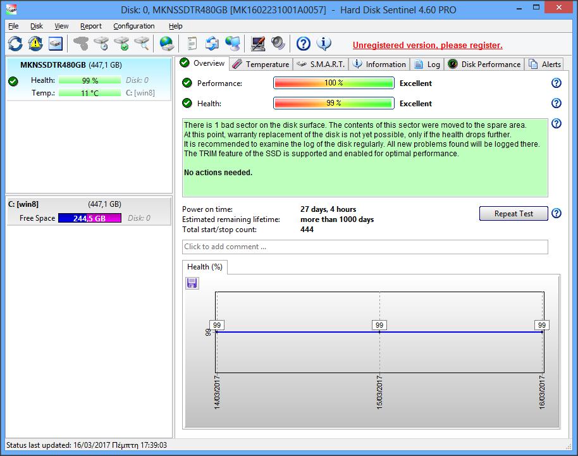Image resolution: width=578 pixels, height=456 pixels.
Task: Click the speaker sound alert icon
Action: pyautogui.click(x=278, y=44)
